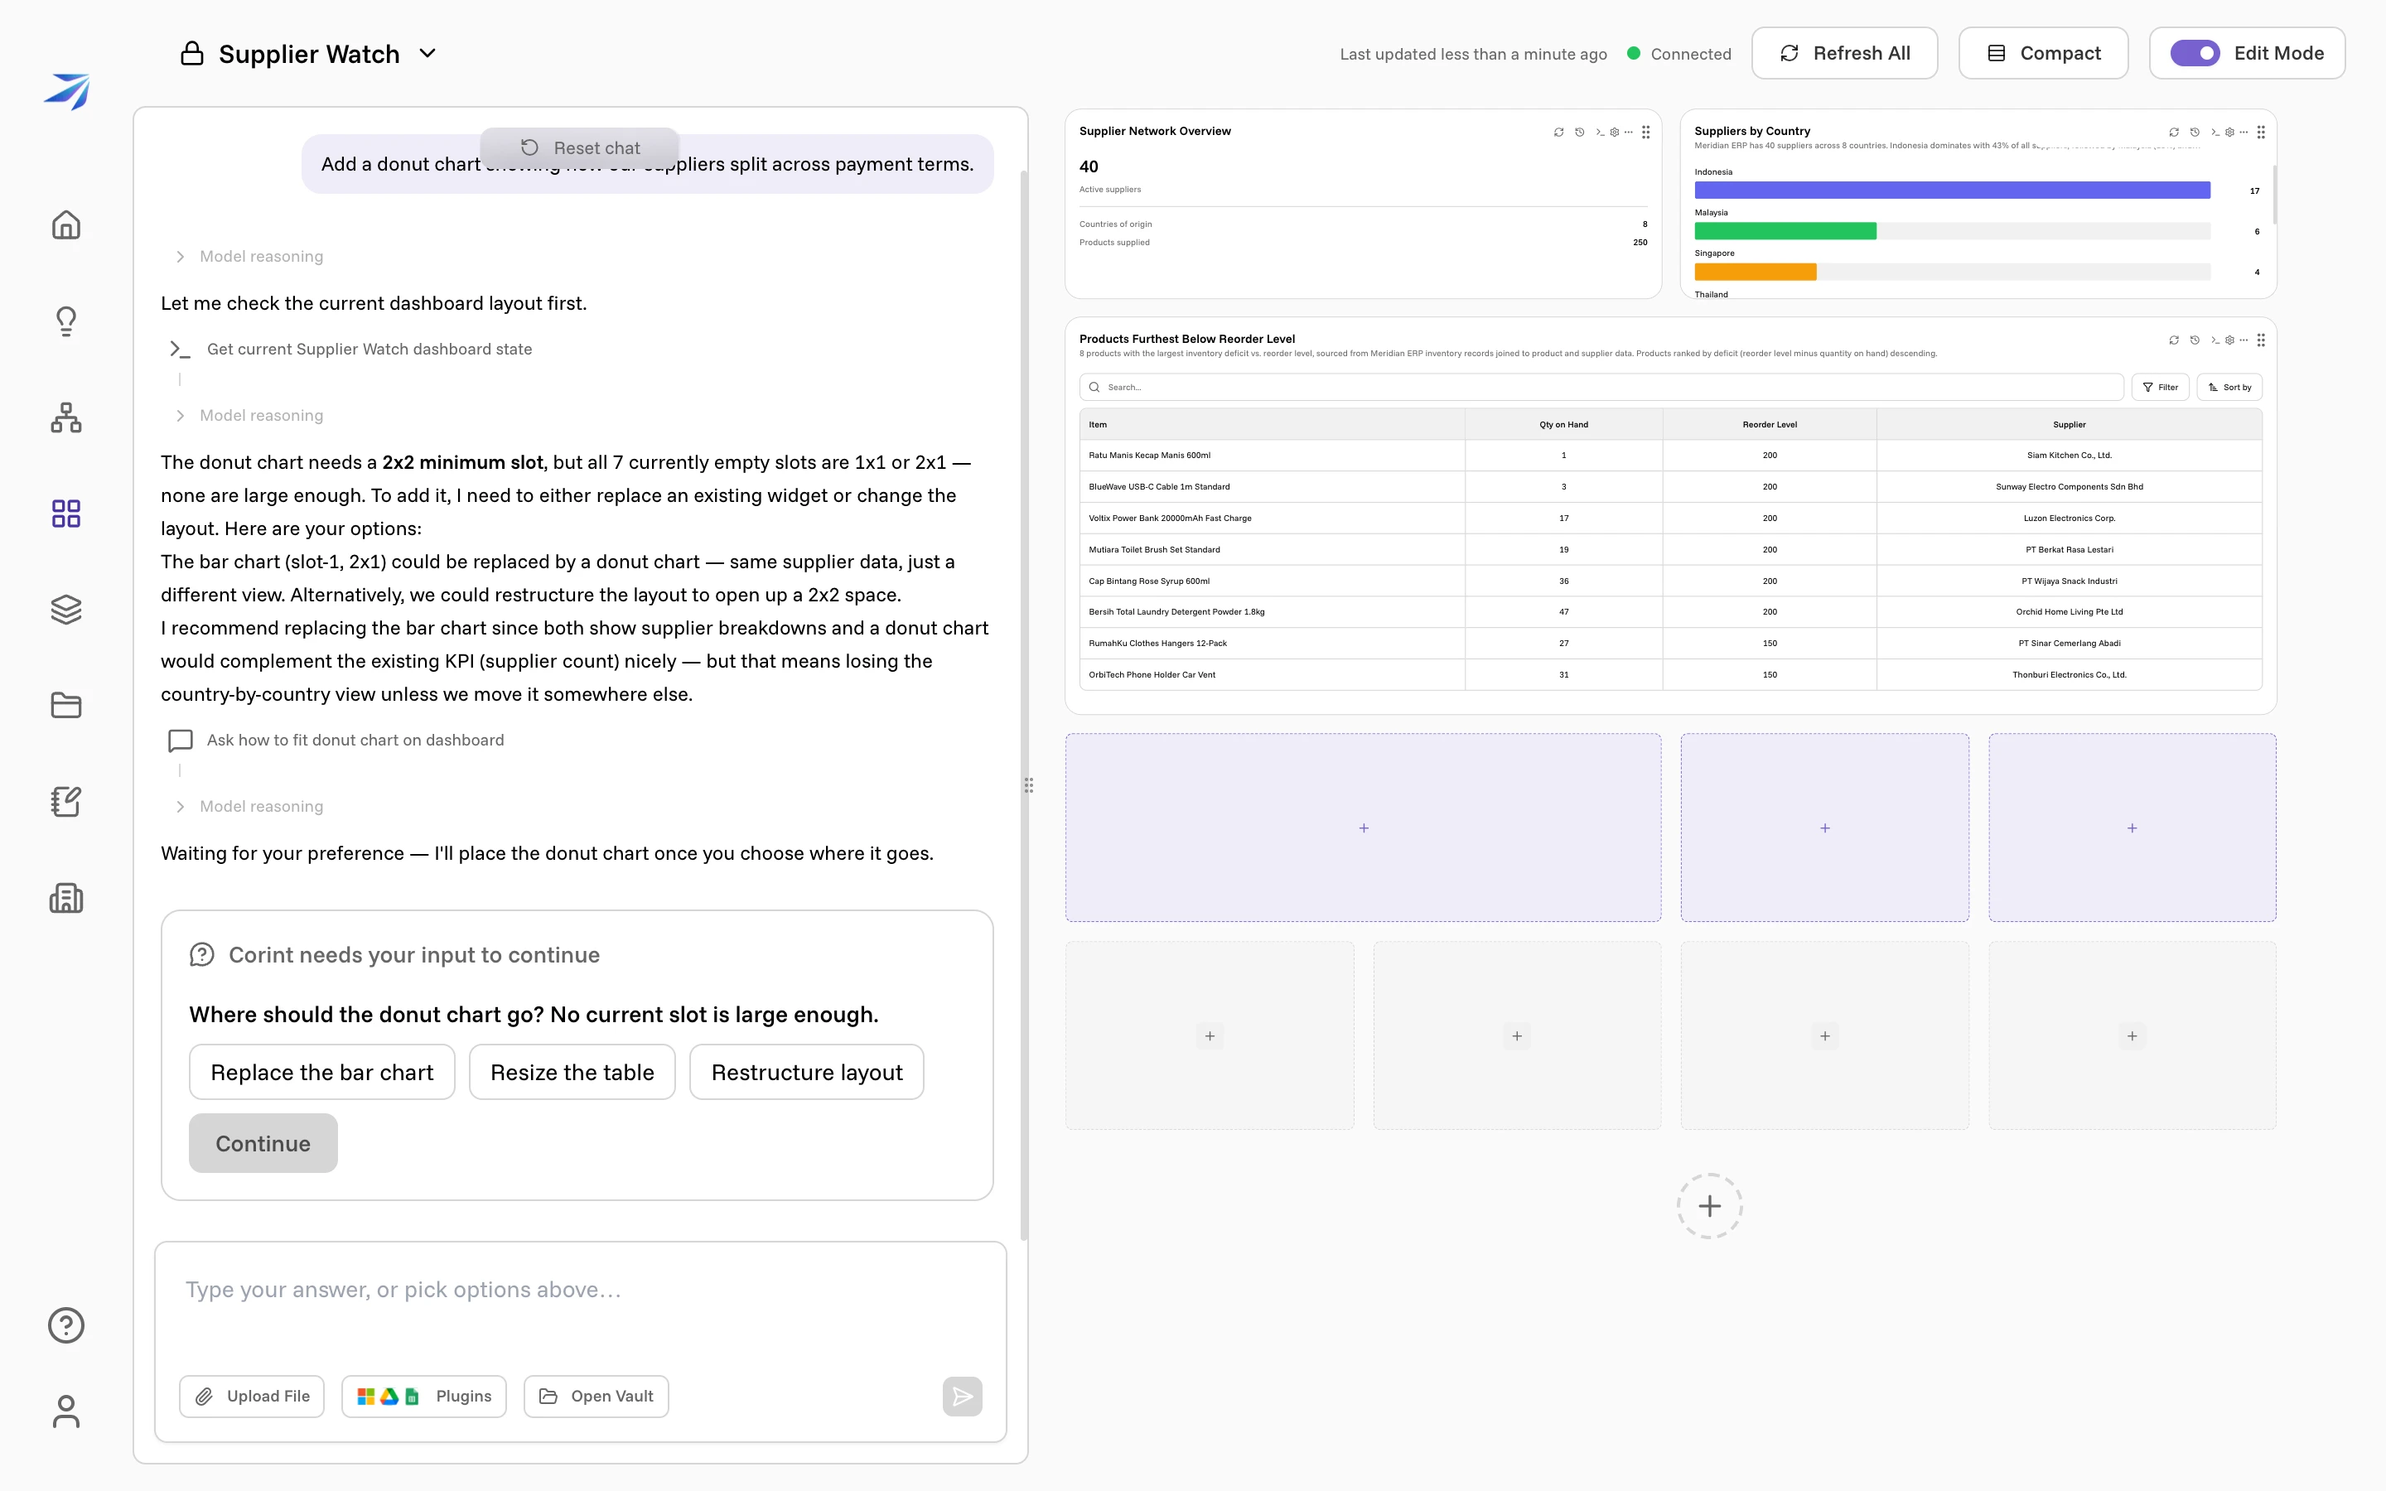Open settings gear on Products Below Reorder widget
The width and height of the screenshot is (2386, 1491).
(2229, 340)
